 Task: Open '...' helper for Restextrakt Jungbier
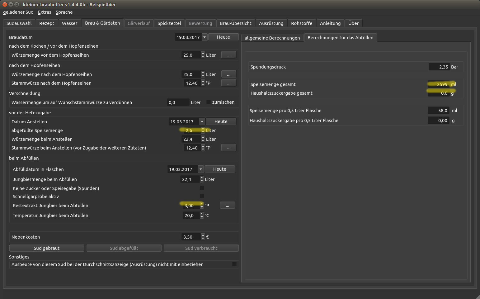pos(227,206)
